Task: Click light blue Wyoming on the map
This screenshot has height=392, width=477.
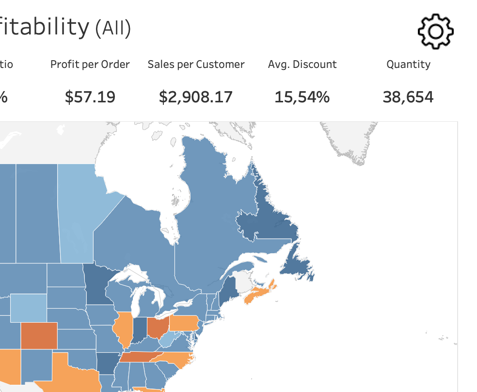Action: [29, 308]
